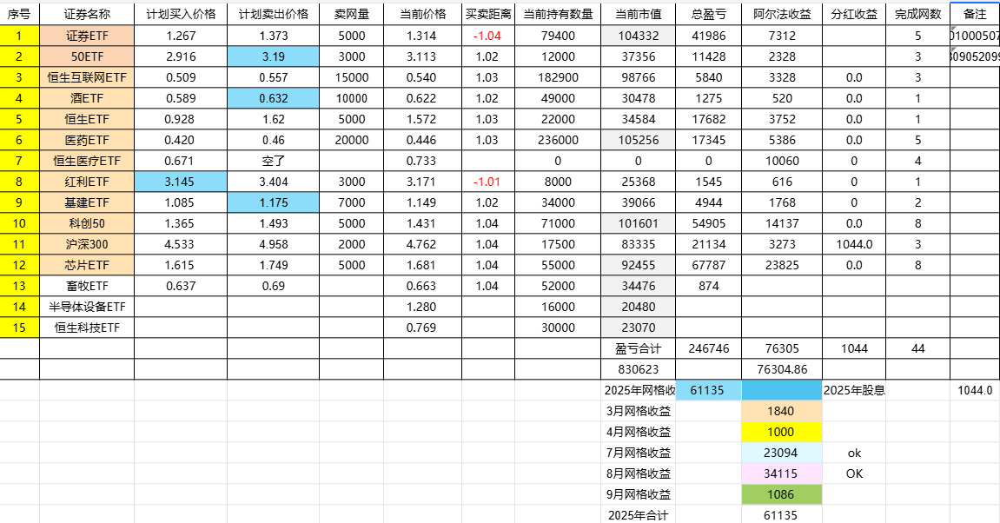
Task: Click the red -1.04 distance cell
Action: coord(488,36)
